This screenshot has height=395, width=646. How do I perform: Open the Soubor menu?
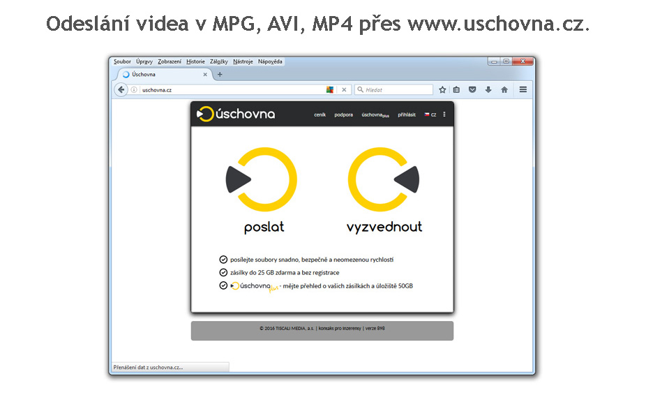point(122,61)
